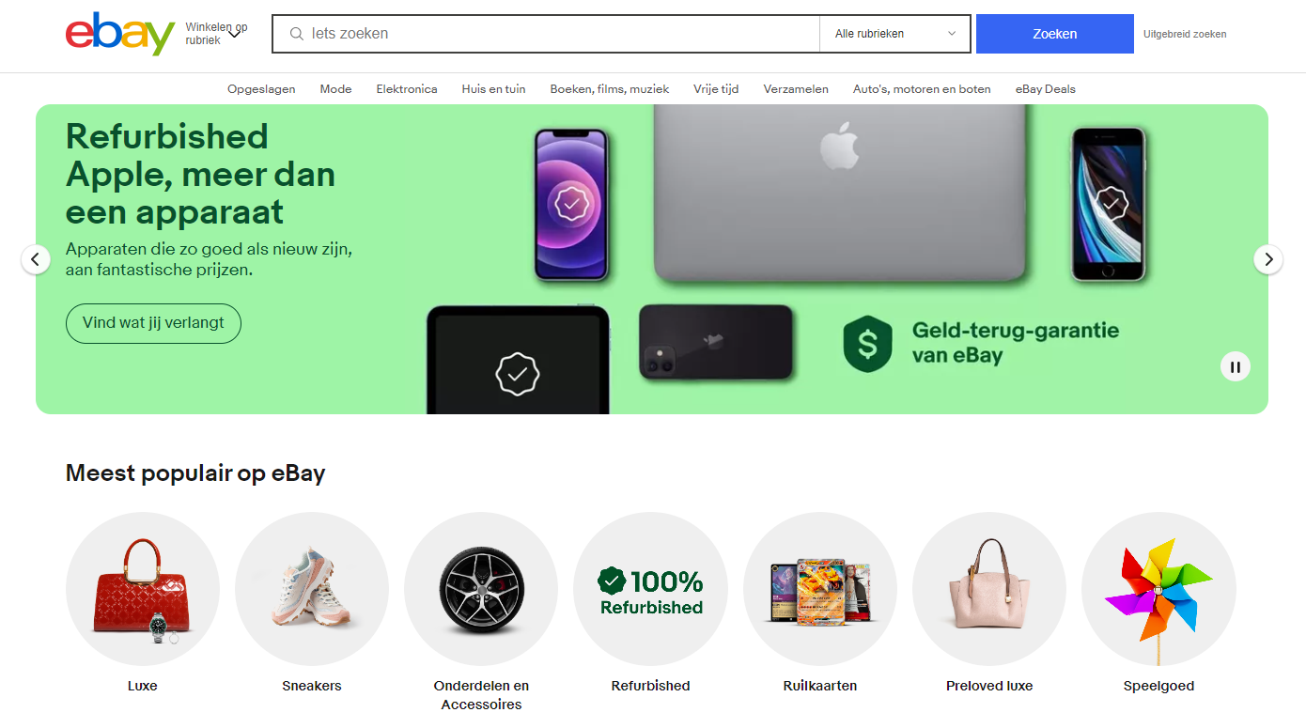Go to previous banner slide
1306x728 pixels.
tap(36, 259)
